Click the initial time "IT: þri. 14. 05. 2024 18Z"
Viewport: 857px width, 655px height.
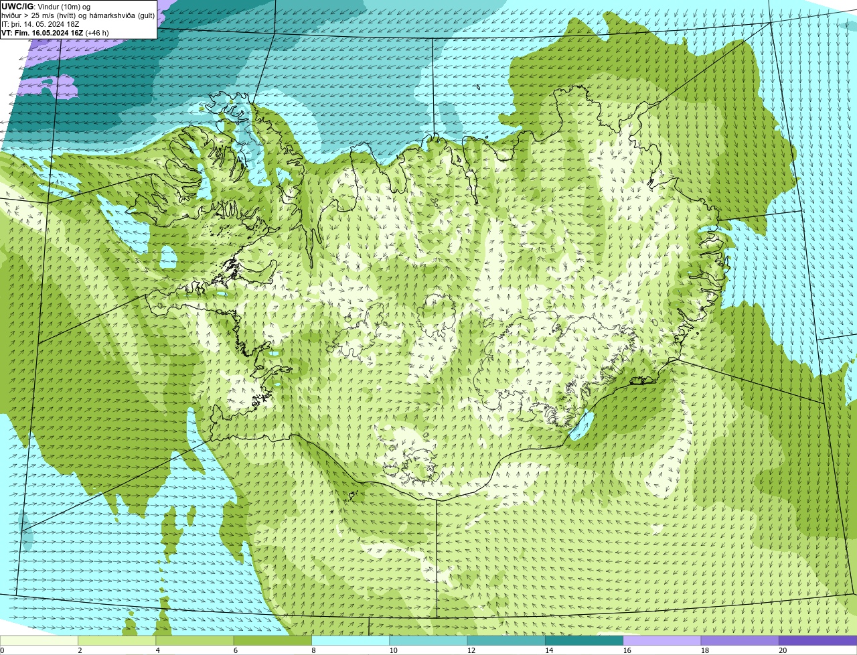coord(41,24)
